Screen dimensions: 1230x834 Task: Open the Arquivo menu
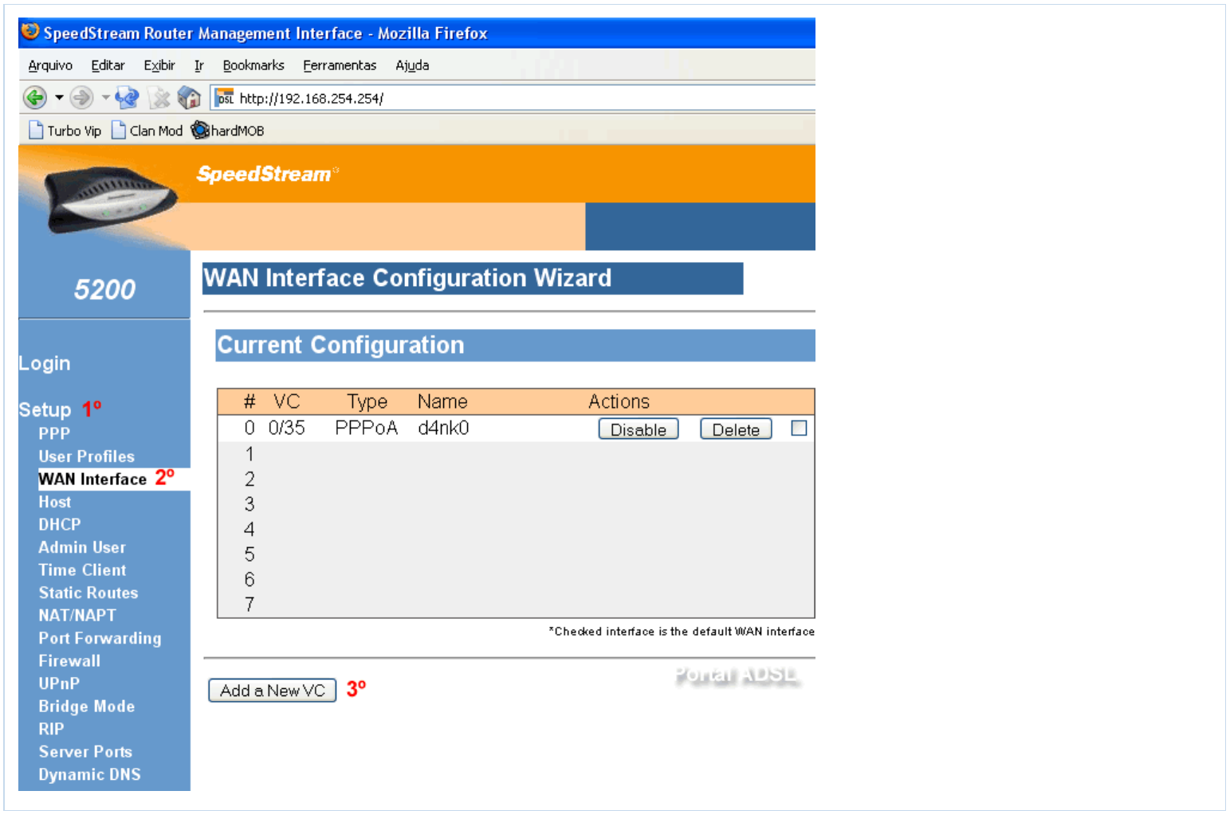pos(50,65)
